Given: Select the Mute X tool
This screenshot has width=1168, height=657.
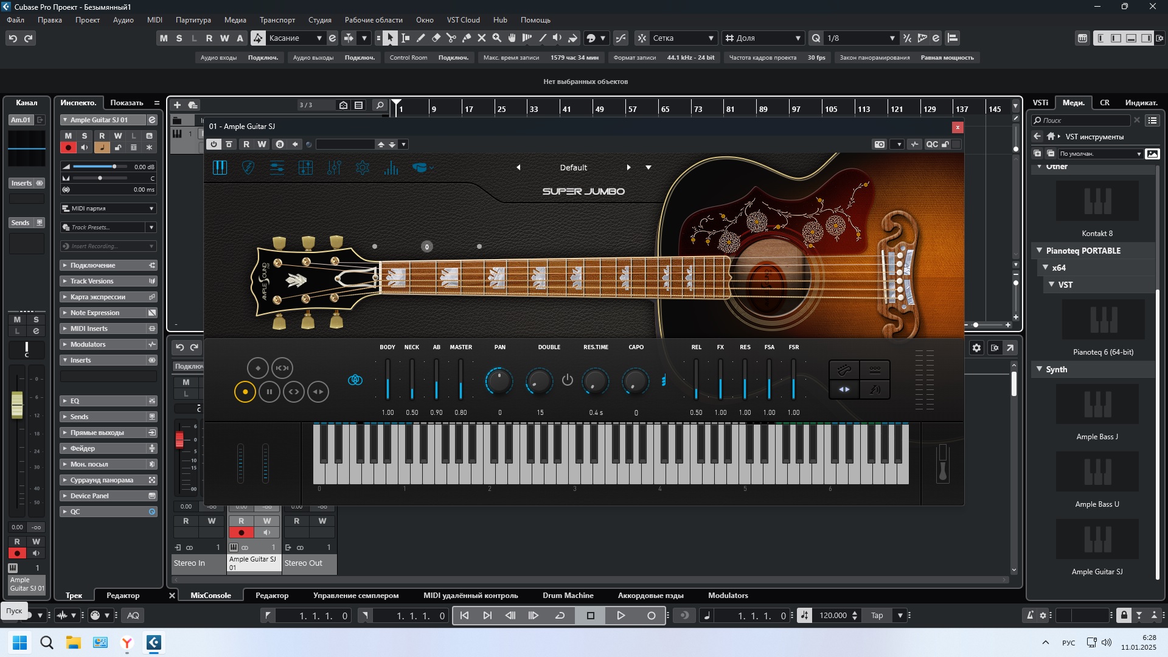Looking at the screenshot, I should coord(482,38).
